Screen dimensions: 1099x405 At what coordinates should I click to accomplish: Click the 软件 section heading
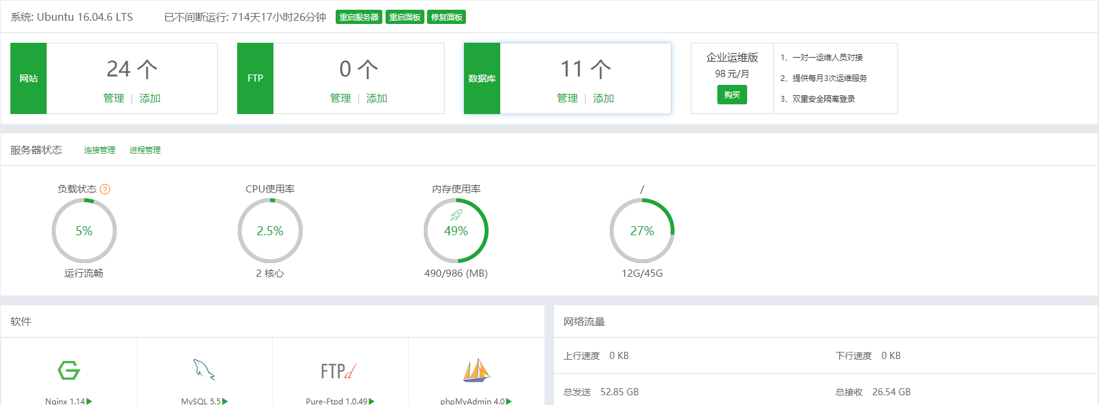tap(21, 321)
